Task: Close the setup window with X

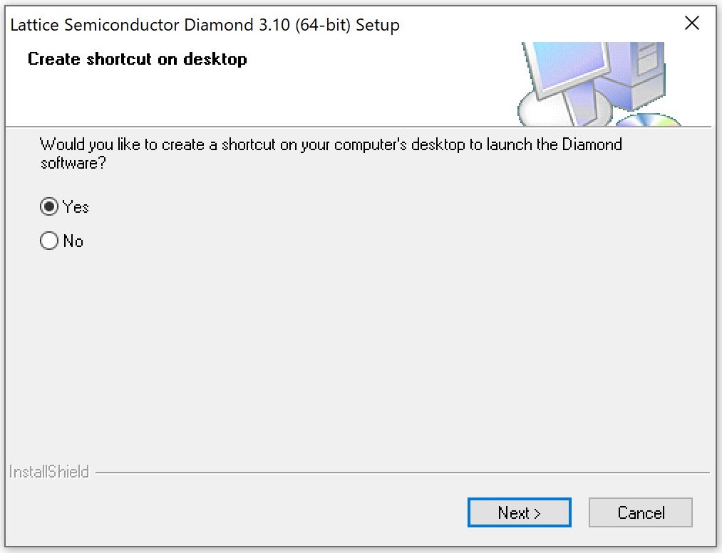Action: pyautogui.click(x=691, y=23)
